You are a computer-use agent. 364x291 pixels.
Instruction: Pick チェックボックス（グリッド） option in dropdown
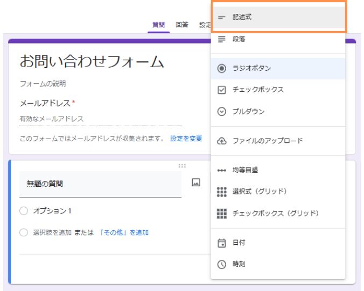pyautogui.click(x=276, y=213)
